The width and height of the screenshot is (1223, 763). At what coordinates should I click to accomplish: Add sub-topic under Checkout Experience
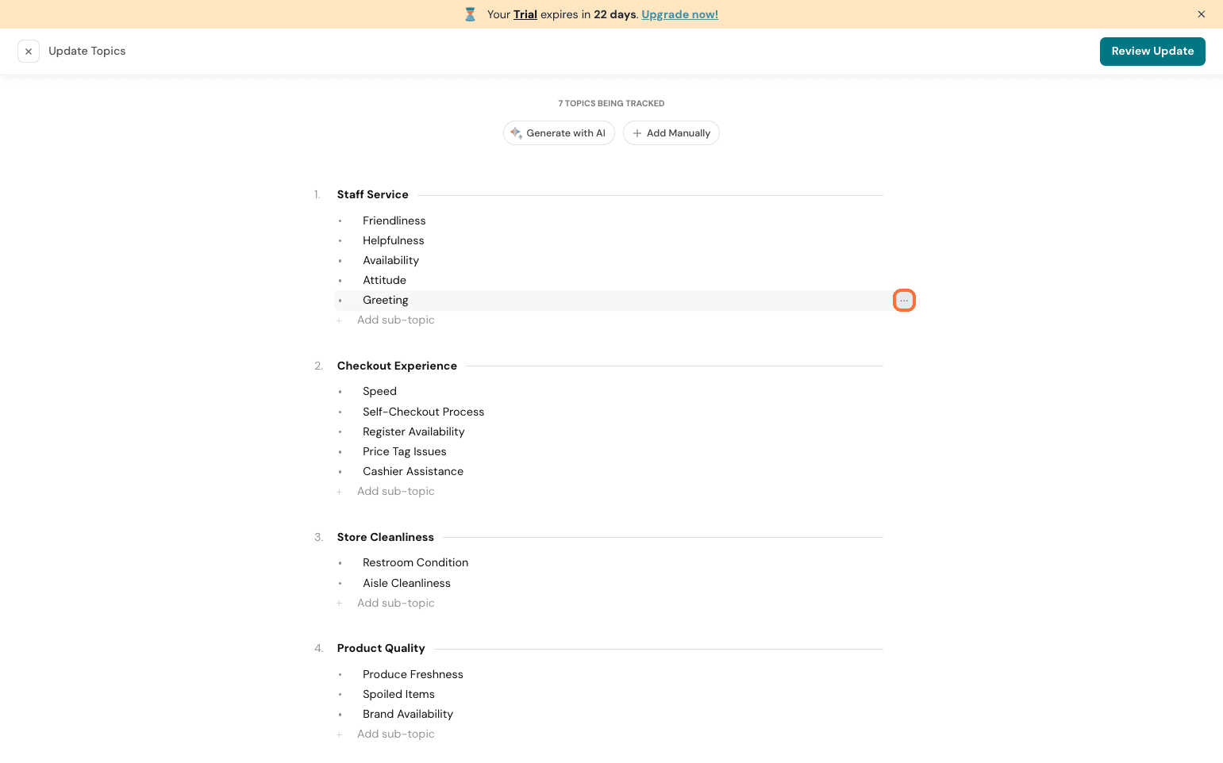coord(395,492)
